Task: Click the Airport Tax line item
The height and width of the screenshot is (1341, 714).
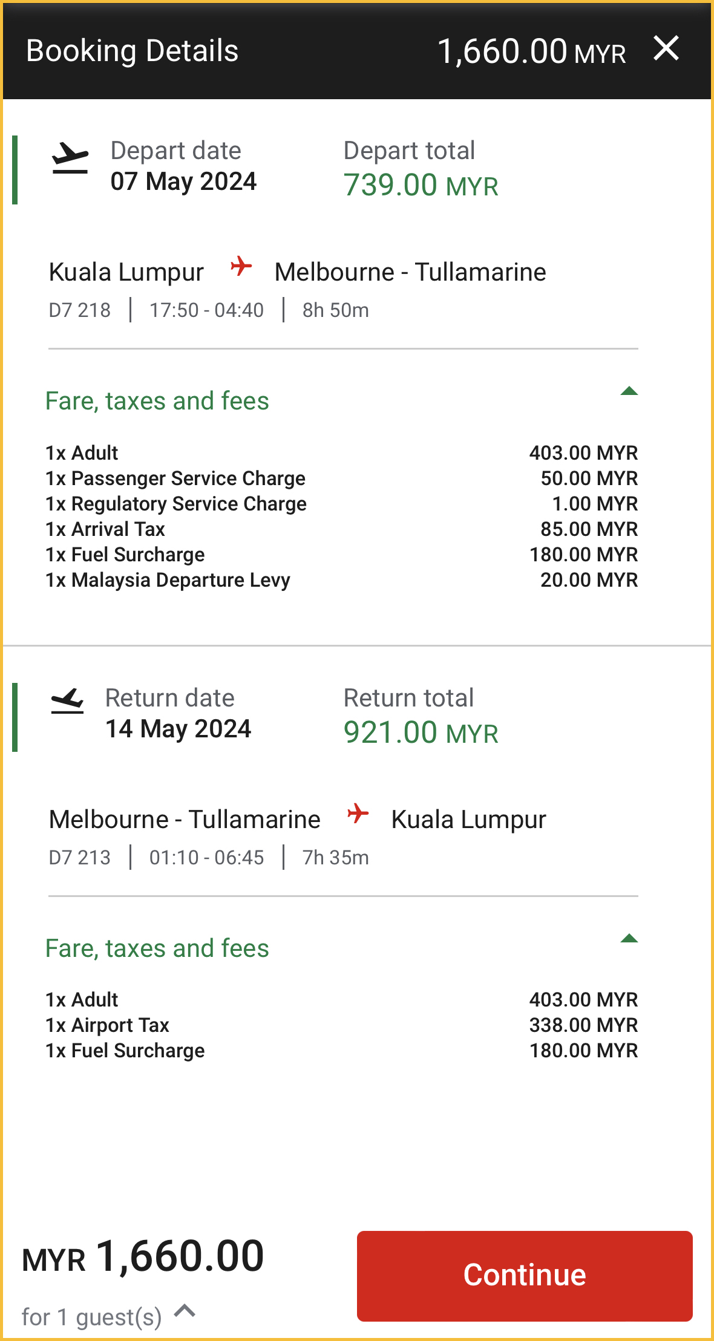Action: click(x=108, y=1025)
